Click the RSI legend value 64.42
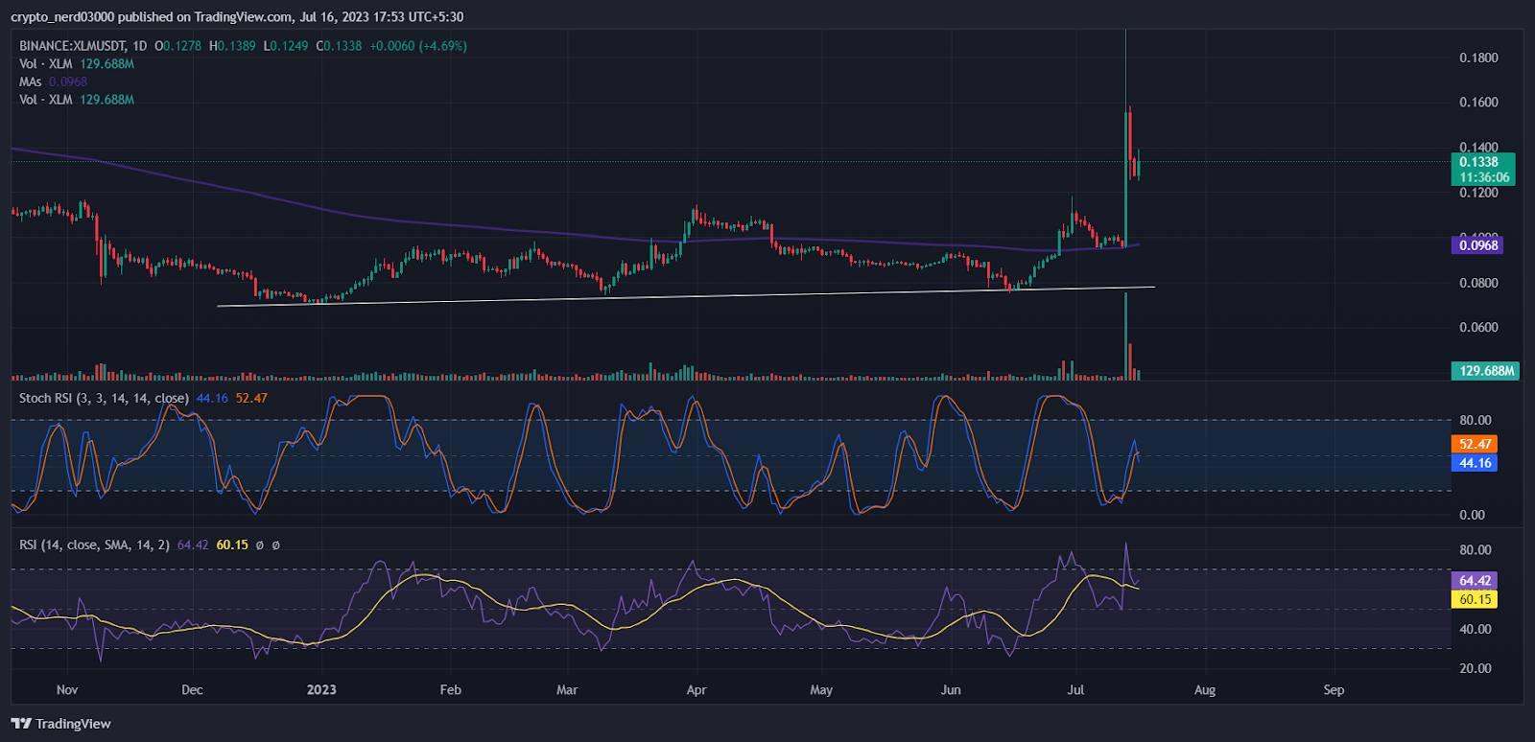 pos(193,545)
